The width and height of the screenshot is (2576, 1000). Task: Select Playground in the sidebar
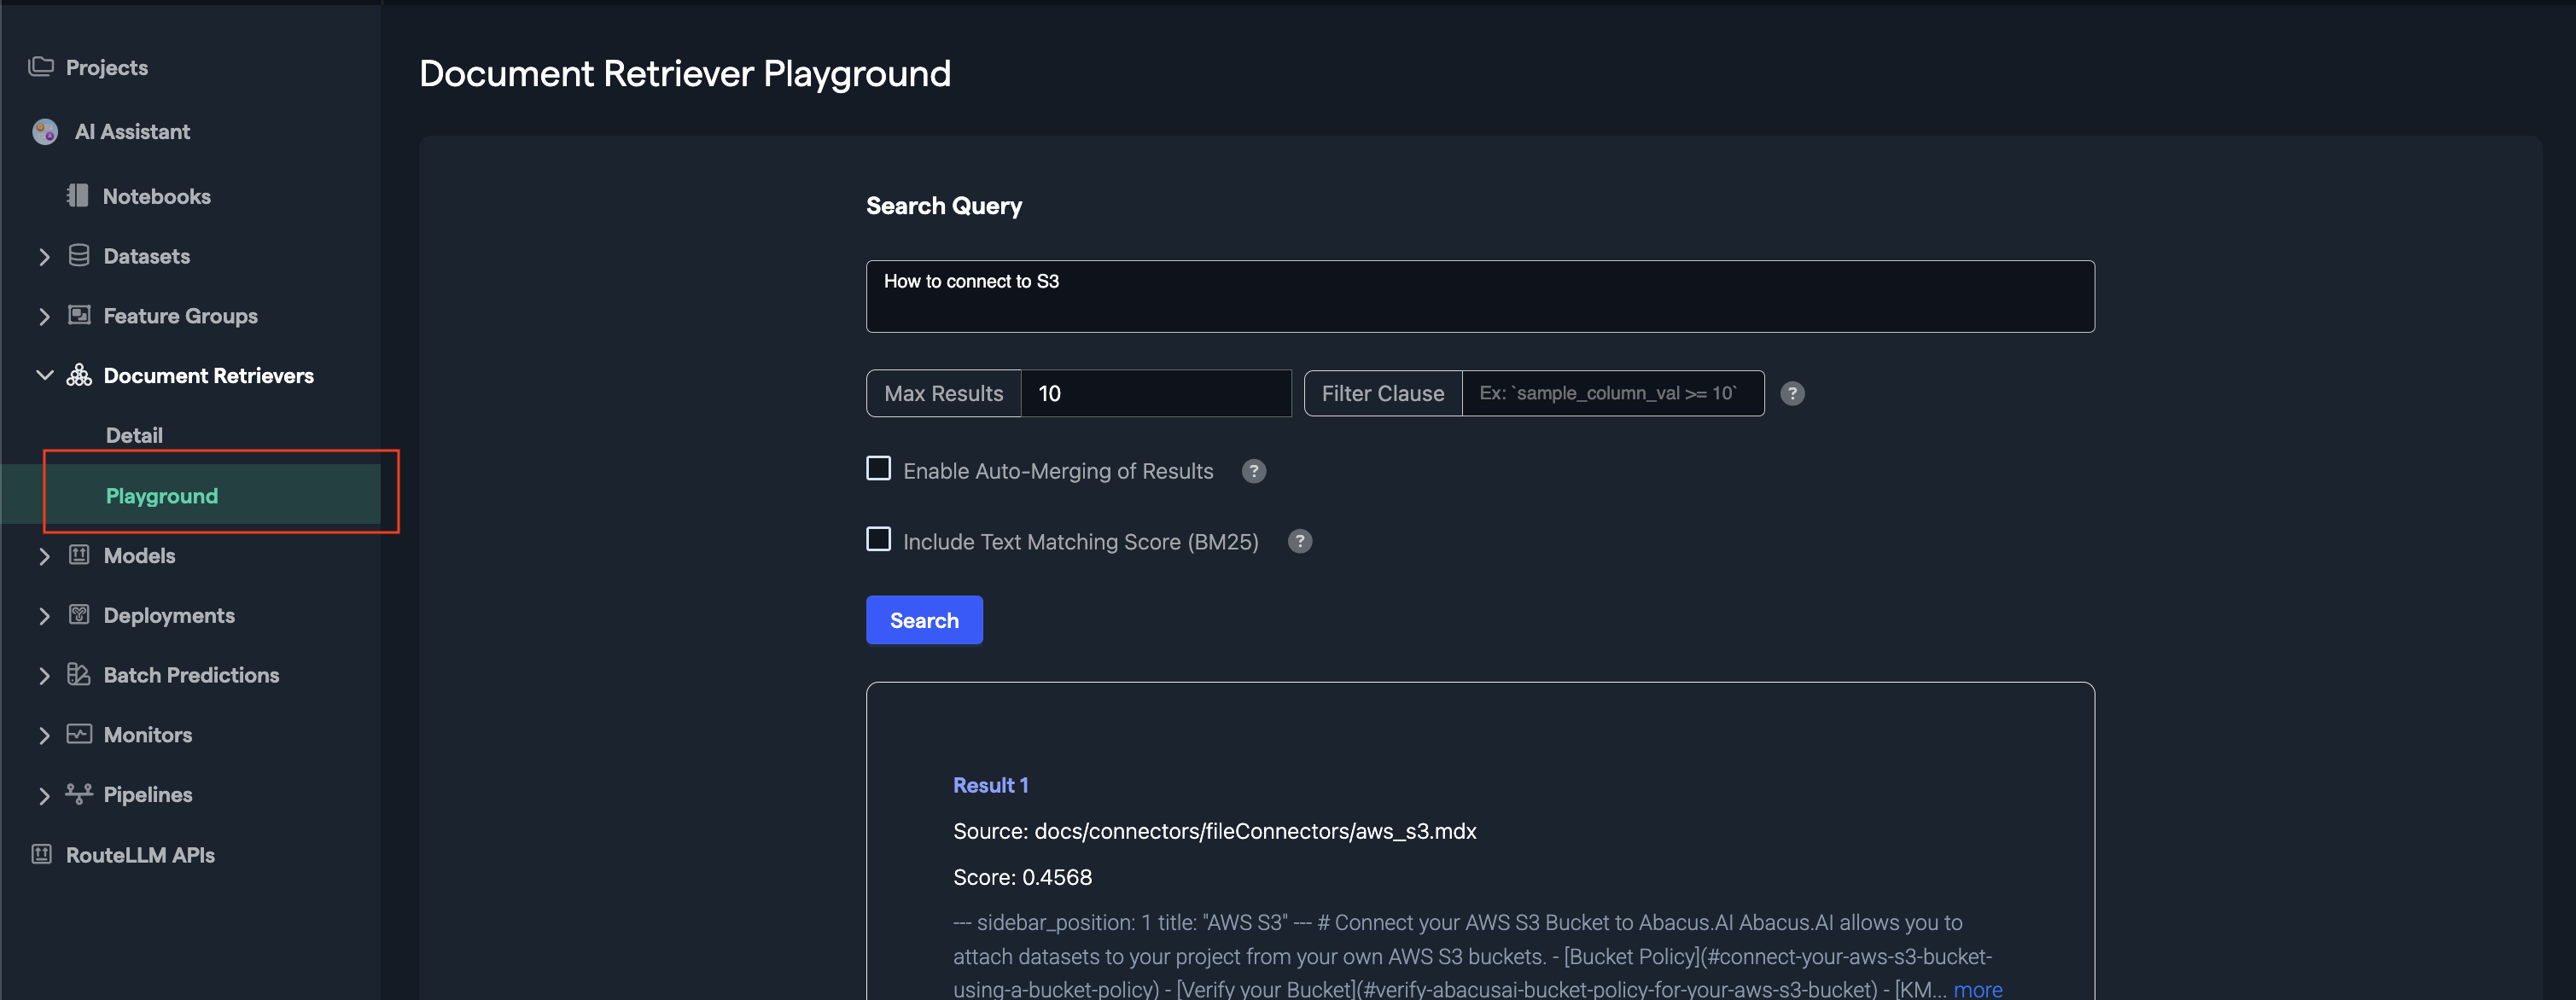tap(162, 496)
